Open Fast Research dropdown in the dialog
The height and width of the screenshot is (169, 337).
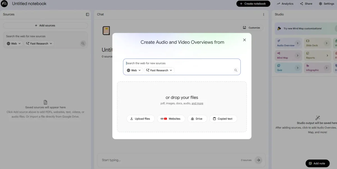click(159, 70)
